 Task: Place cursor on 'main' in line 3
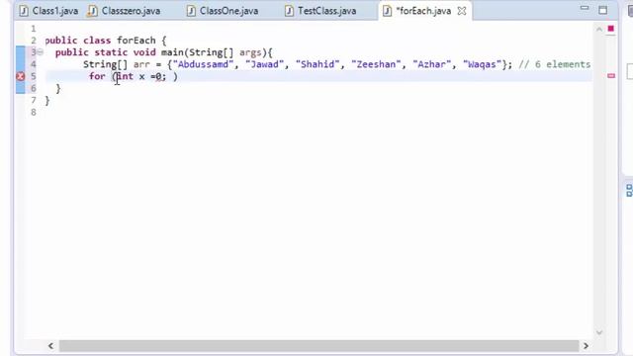pyautogui.click(x=172, y=52)
